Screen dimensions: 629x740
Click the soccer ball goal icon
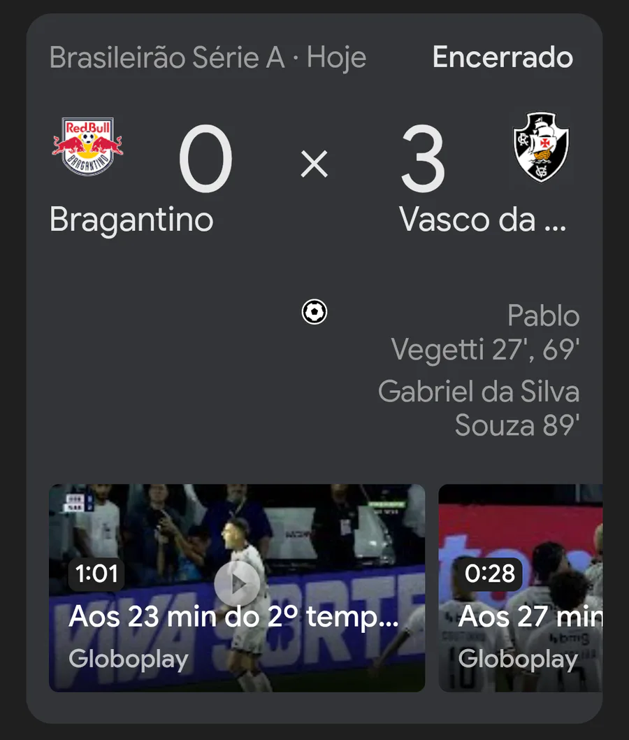click(314, 312)
